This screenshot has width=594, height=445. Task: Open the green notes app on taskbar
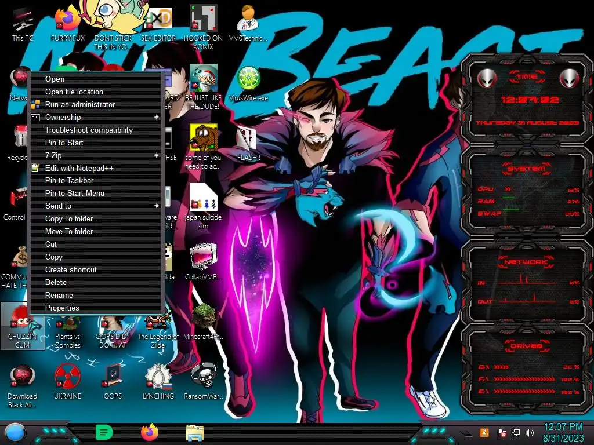pos(104,433)
